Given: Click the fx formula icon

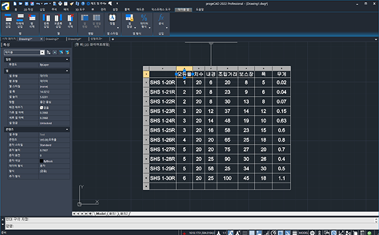Looking at the screenshot, I should pyautogui.click(x=161, y=18).
